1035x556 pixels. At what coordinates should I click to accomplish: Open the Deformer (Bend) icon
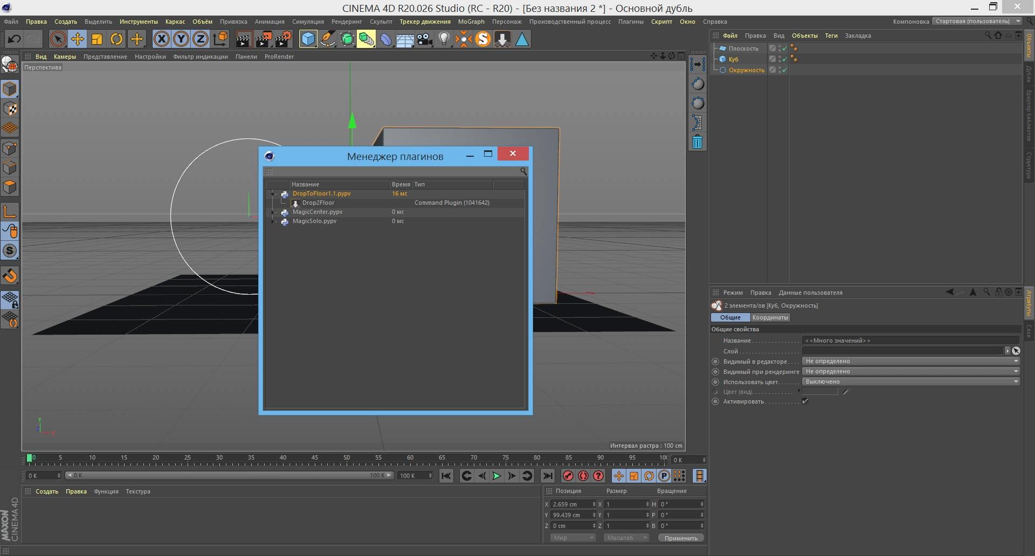pyautogui.click(x=386, y=39)
